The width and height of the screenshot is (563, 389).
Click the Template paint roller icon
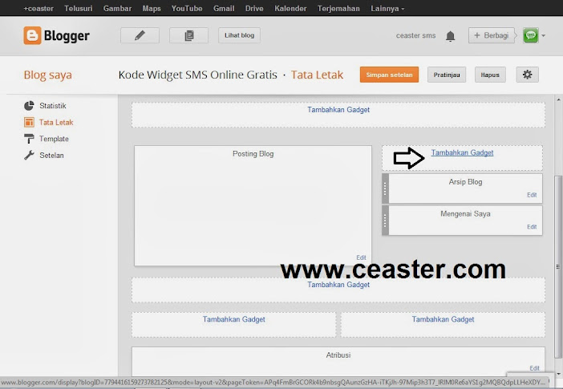29,139
